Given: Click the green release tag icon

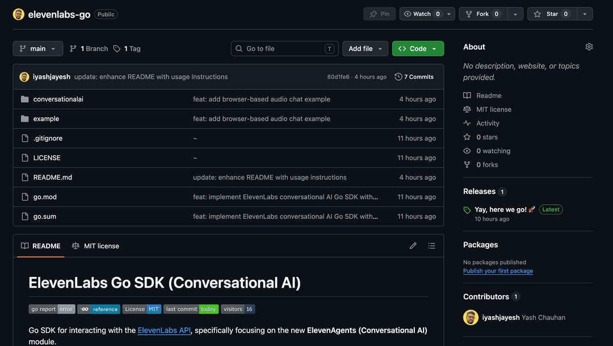Looking at the screenshot, I should (x=467, y=209).
